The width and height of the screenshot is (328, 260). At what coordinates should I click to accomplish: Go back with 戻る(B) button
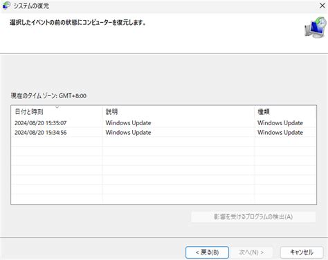coord(207,252)
